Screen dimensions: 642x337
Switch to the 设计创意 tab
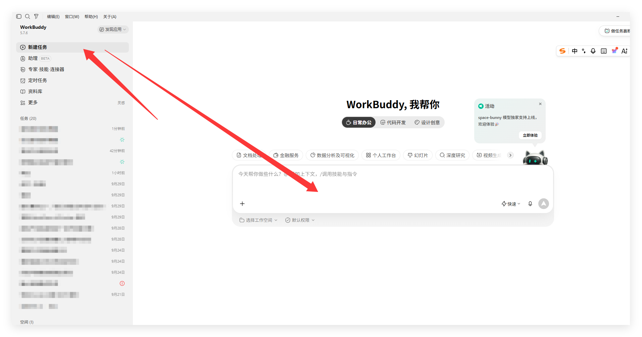pos(427,123)
